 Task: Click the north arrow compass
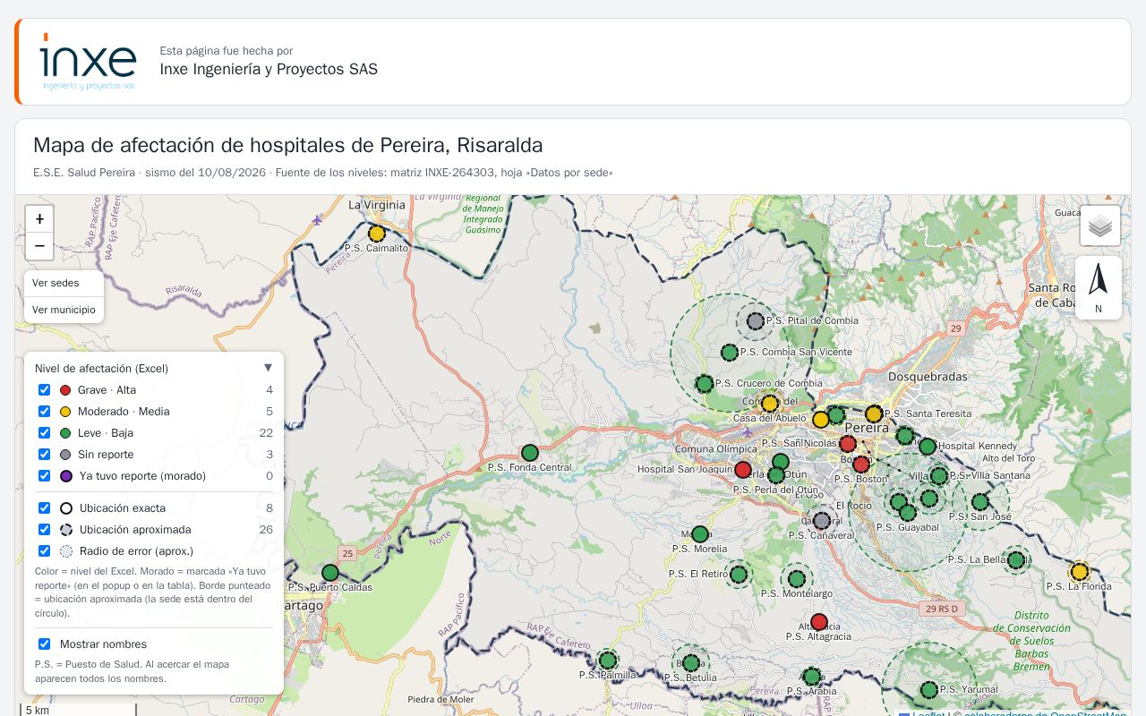[x=1099, y=287]
